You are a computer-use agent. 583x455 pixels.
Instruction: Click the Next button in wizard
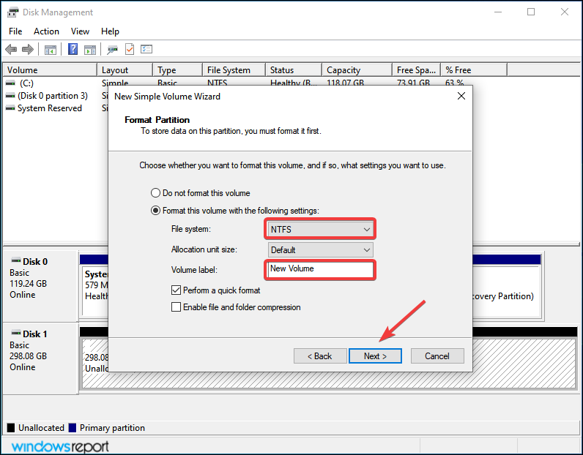(375, 356)
